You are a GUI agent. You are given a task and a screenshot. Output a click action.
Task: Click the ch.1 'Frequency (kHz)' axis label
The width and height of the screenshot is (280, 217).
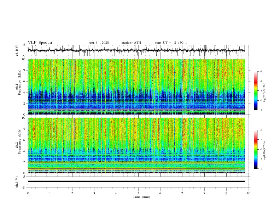(x=20, y=82)
